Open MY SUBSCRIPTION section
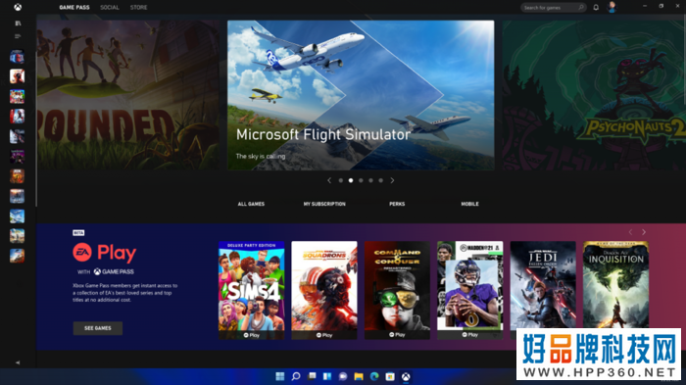686x385 pixels. [x=324, y=204]
